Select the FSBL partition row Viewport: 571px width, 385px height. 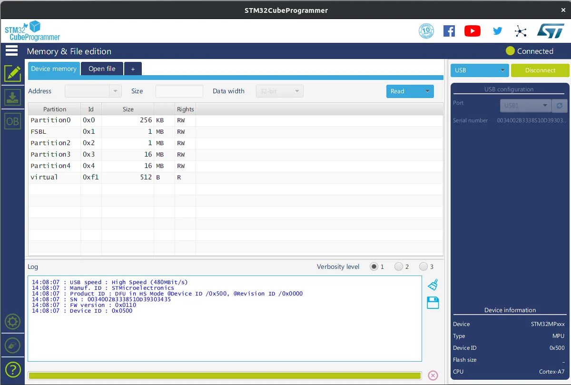point(236,132)
